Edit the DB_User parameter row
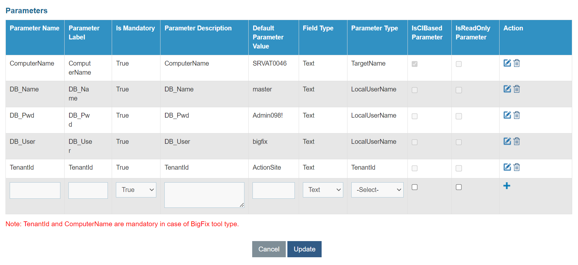 coord(507,141)
